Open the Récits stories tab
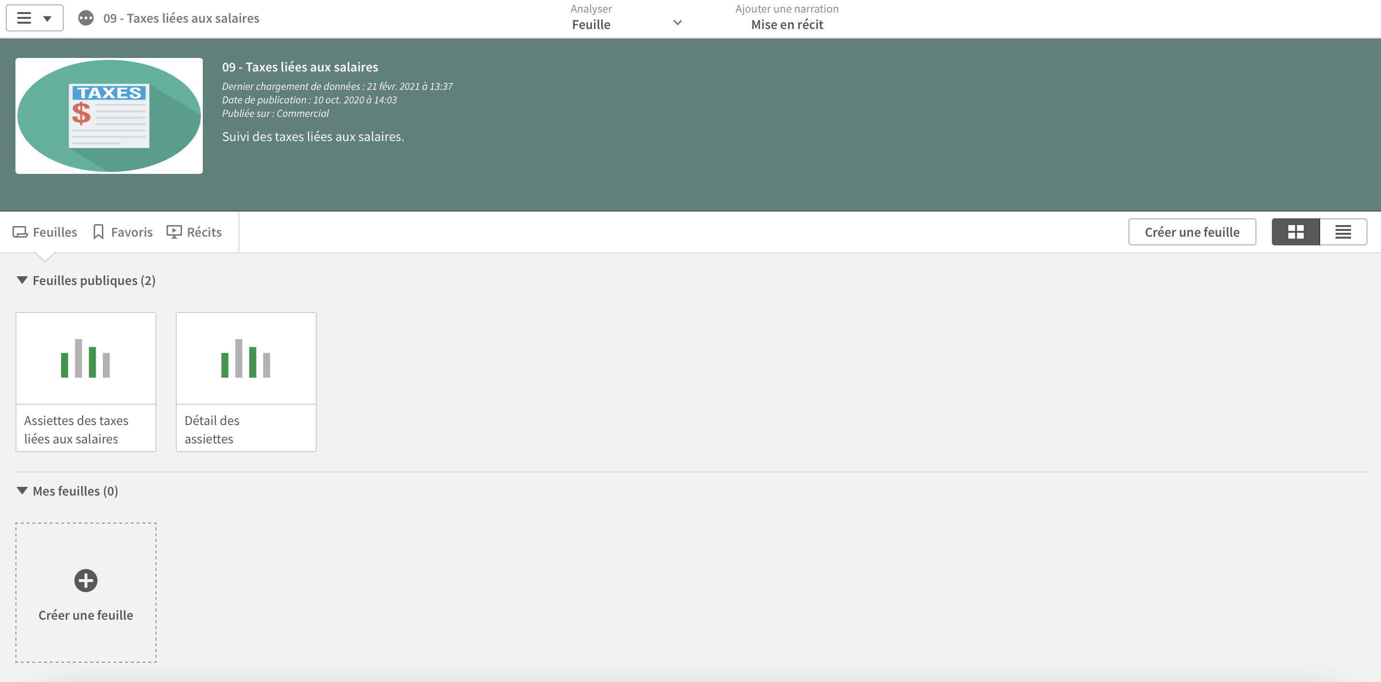This screenshot has height=682, width=1381. click(x=194, y=232)
